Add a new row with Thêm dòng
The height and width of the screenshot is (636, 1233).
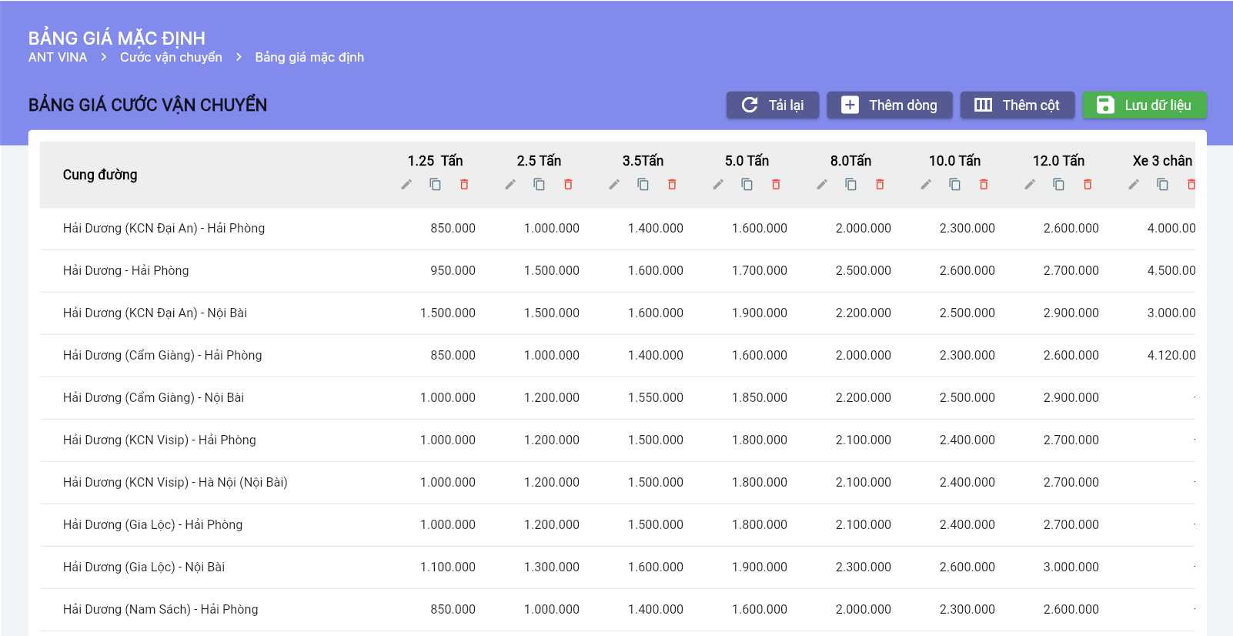click(x=889, y=105)
